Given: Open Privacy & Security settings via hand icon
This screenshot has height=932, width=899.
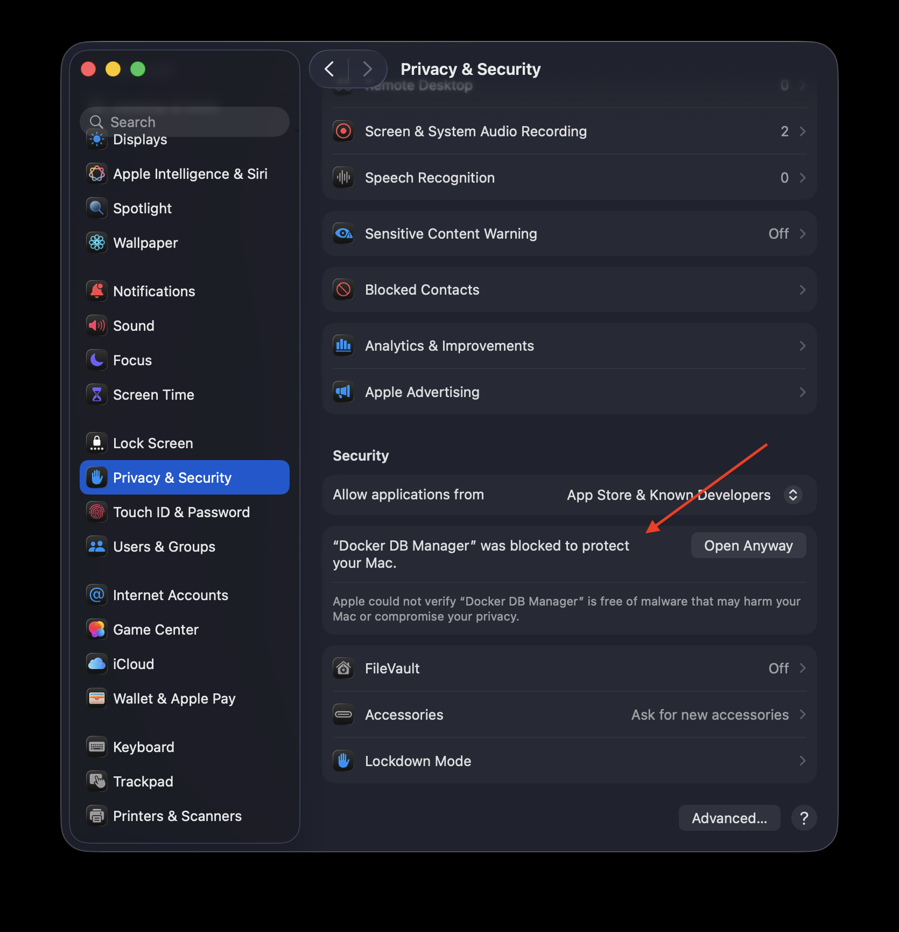Looking at the screenshot, I should click(x=97, y=477).
